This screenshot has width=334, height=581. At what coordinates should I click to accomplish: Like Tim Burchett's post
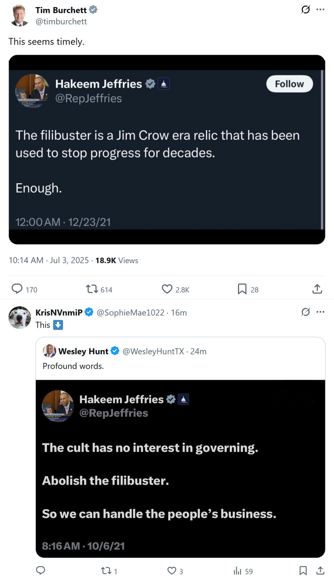click(x=167, y=289)
